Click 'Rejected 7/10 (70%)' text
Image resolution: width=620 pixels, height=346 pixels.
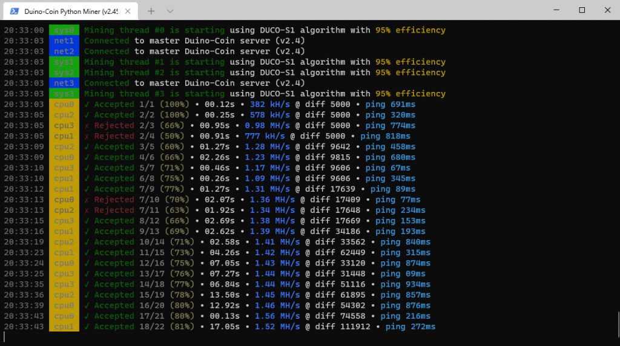[x=142, y=200]
